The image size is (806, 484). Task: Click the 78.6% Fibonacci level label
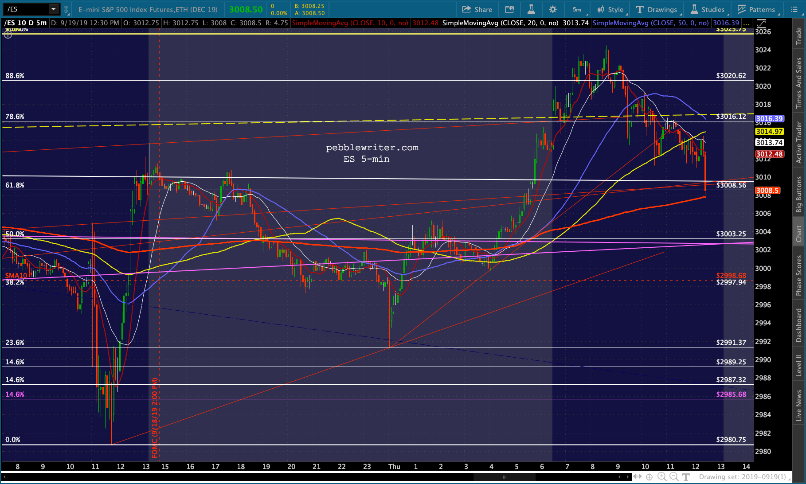click(x=15, y=117)
